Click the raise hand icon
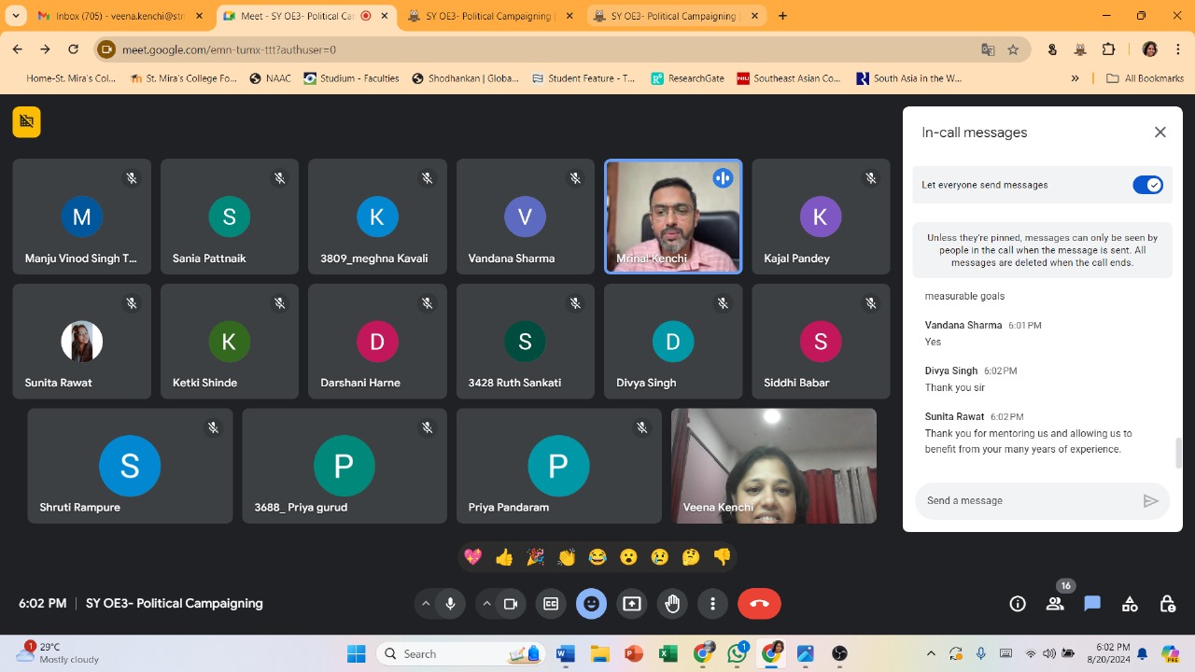This screenshot has width=1195, height=672. [672, 604]
